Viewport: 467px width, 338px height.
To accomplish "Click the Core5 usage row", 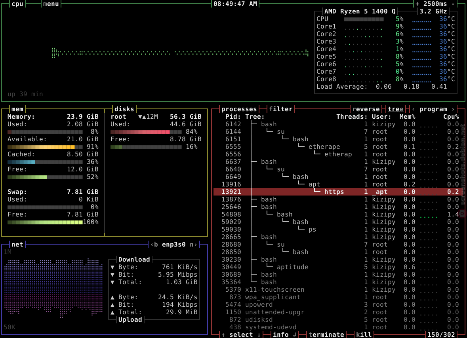I will point(386,57).
